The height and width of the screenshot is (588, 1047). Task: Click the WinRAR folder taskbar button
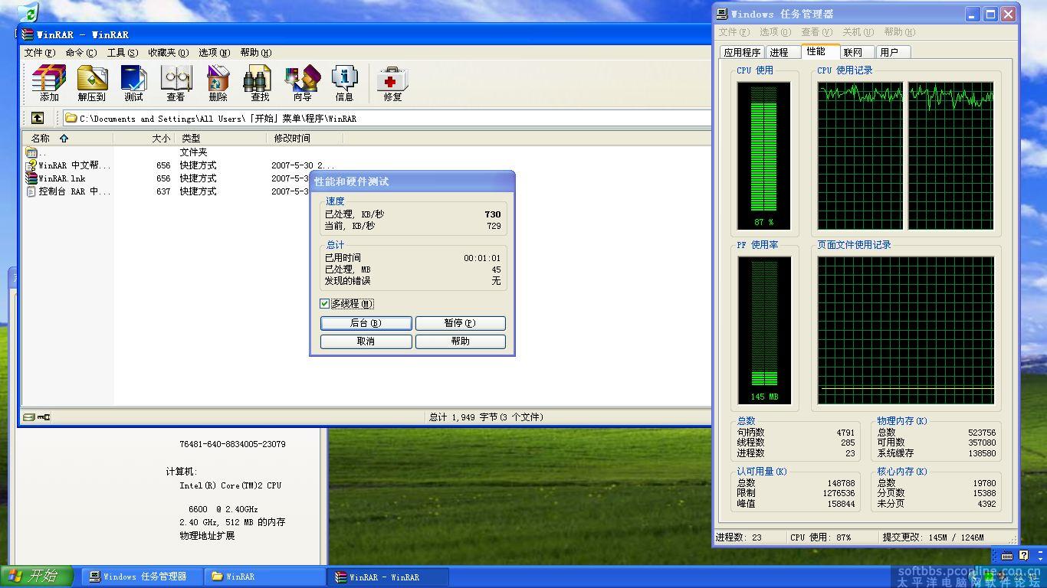tap(264, 577)
